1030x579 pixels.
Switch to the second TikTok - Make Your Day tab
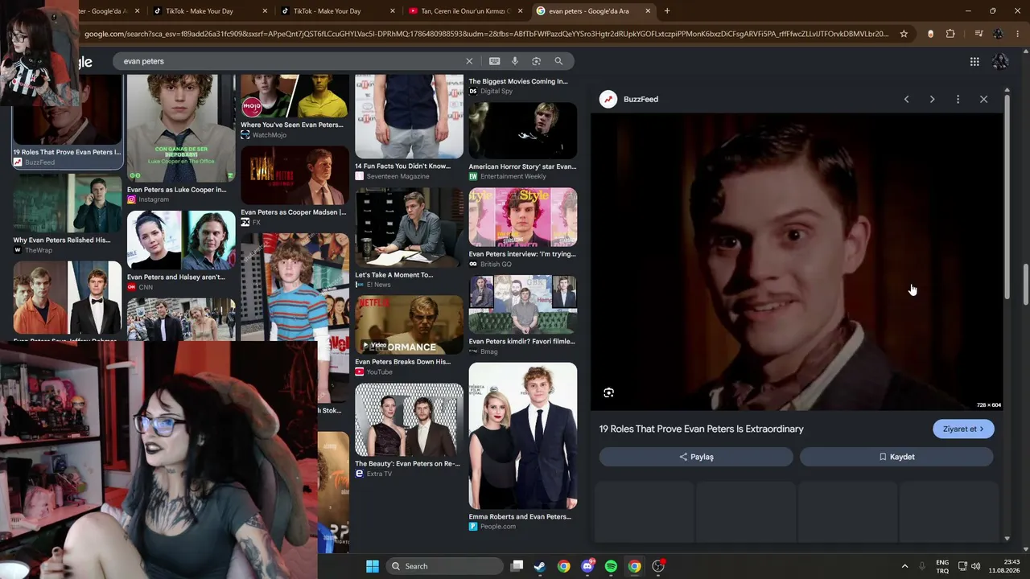338,11
